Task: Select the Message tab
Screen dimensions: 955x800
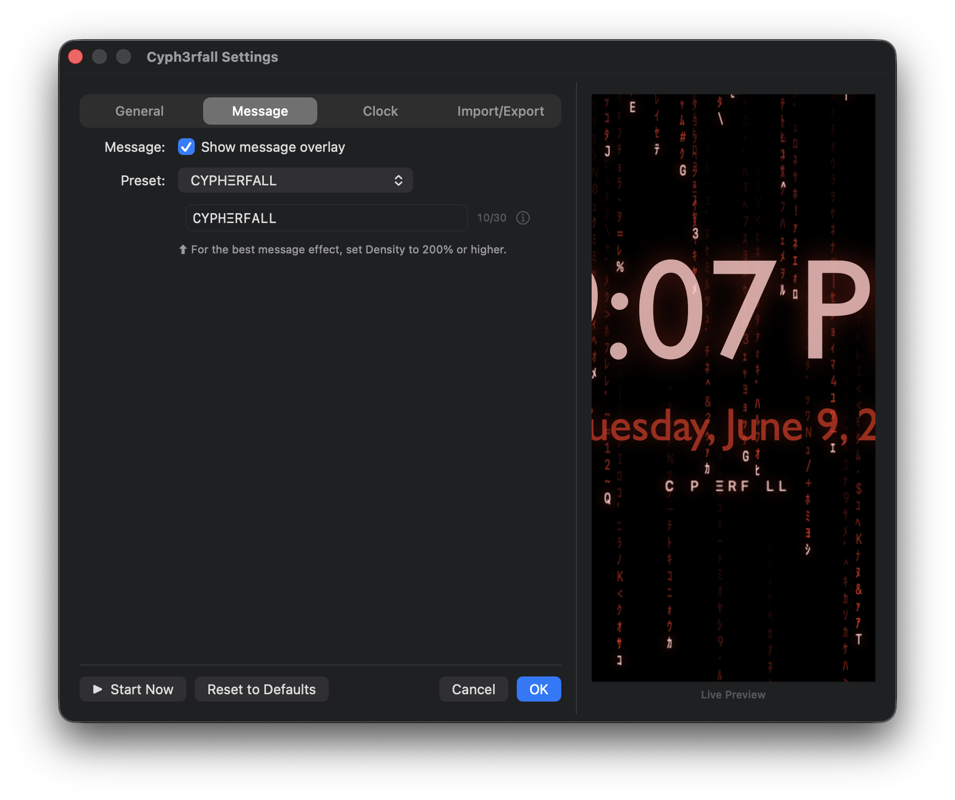Action: pyautogui.click(x=260, y=111)
